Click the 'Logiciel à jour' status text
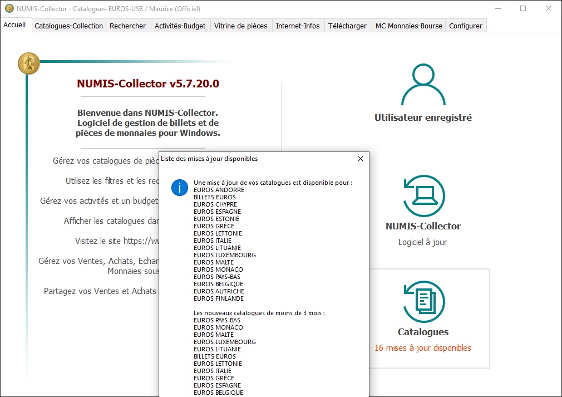 422,242
